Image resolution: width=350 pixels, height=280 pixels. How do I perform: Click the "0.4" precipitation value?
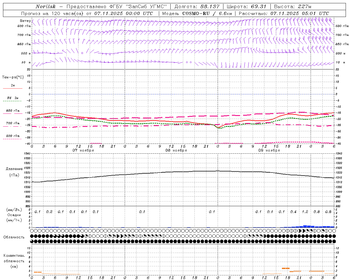(x=293, y=212)
